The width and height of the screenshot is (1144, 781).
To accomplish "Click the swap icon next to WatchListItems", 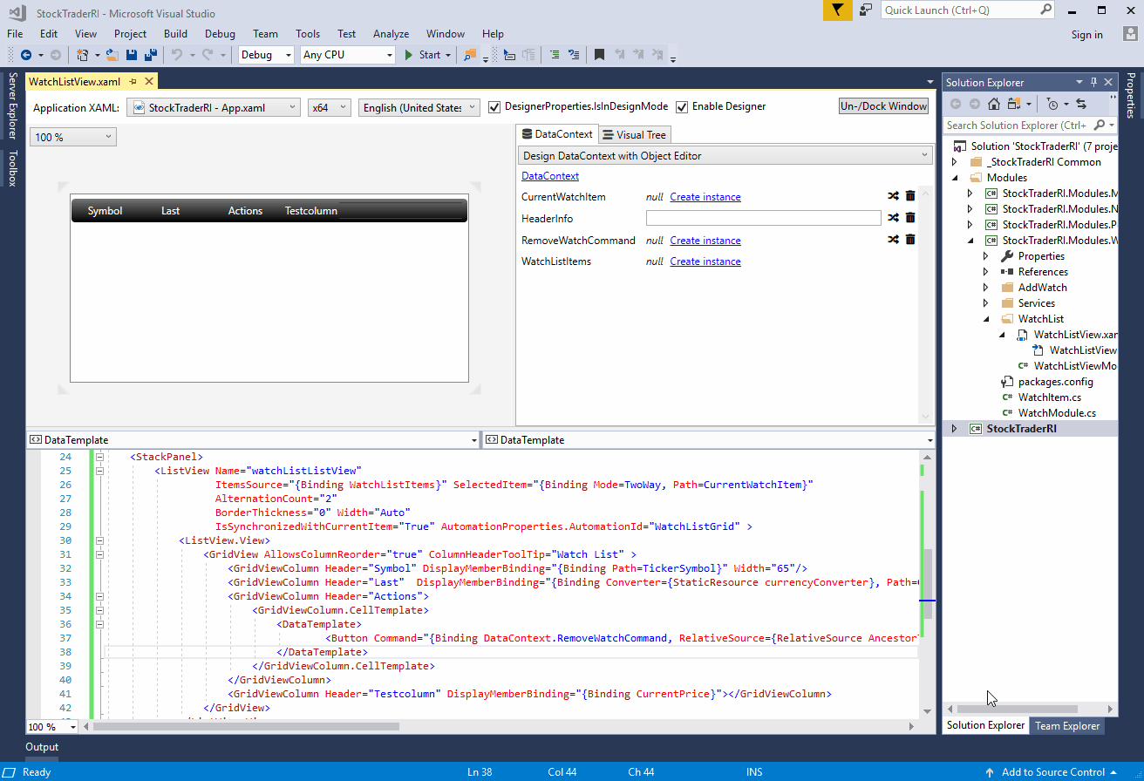I will 893,261.
